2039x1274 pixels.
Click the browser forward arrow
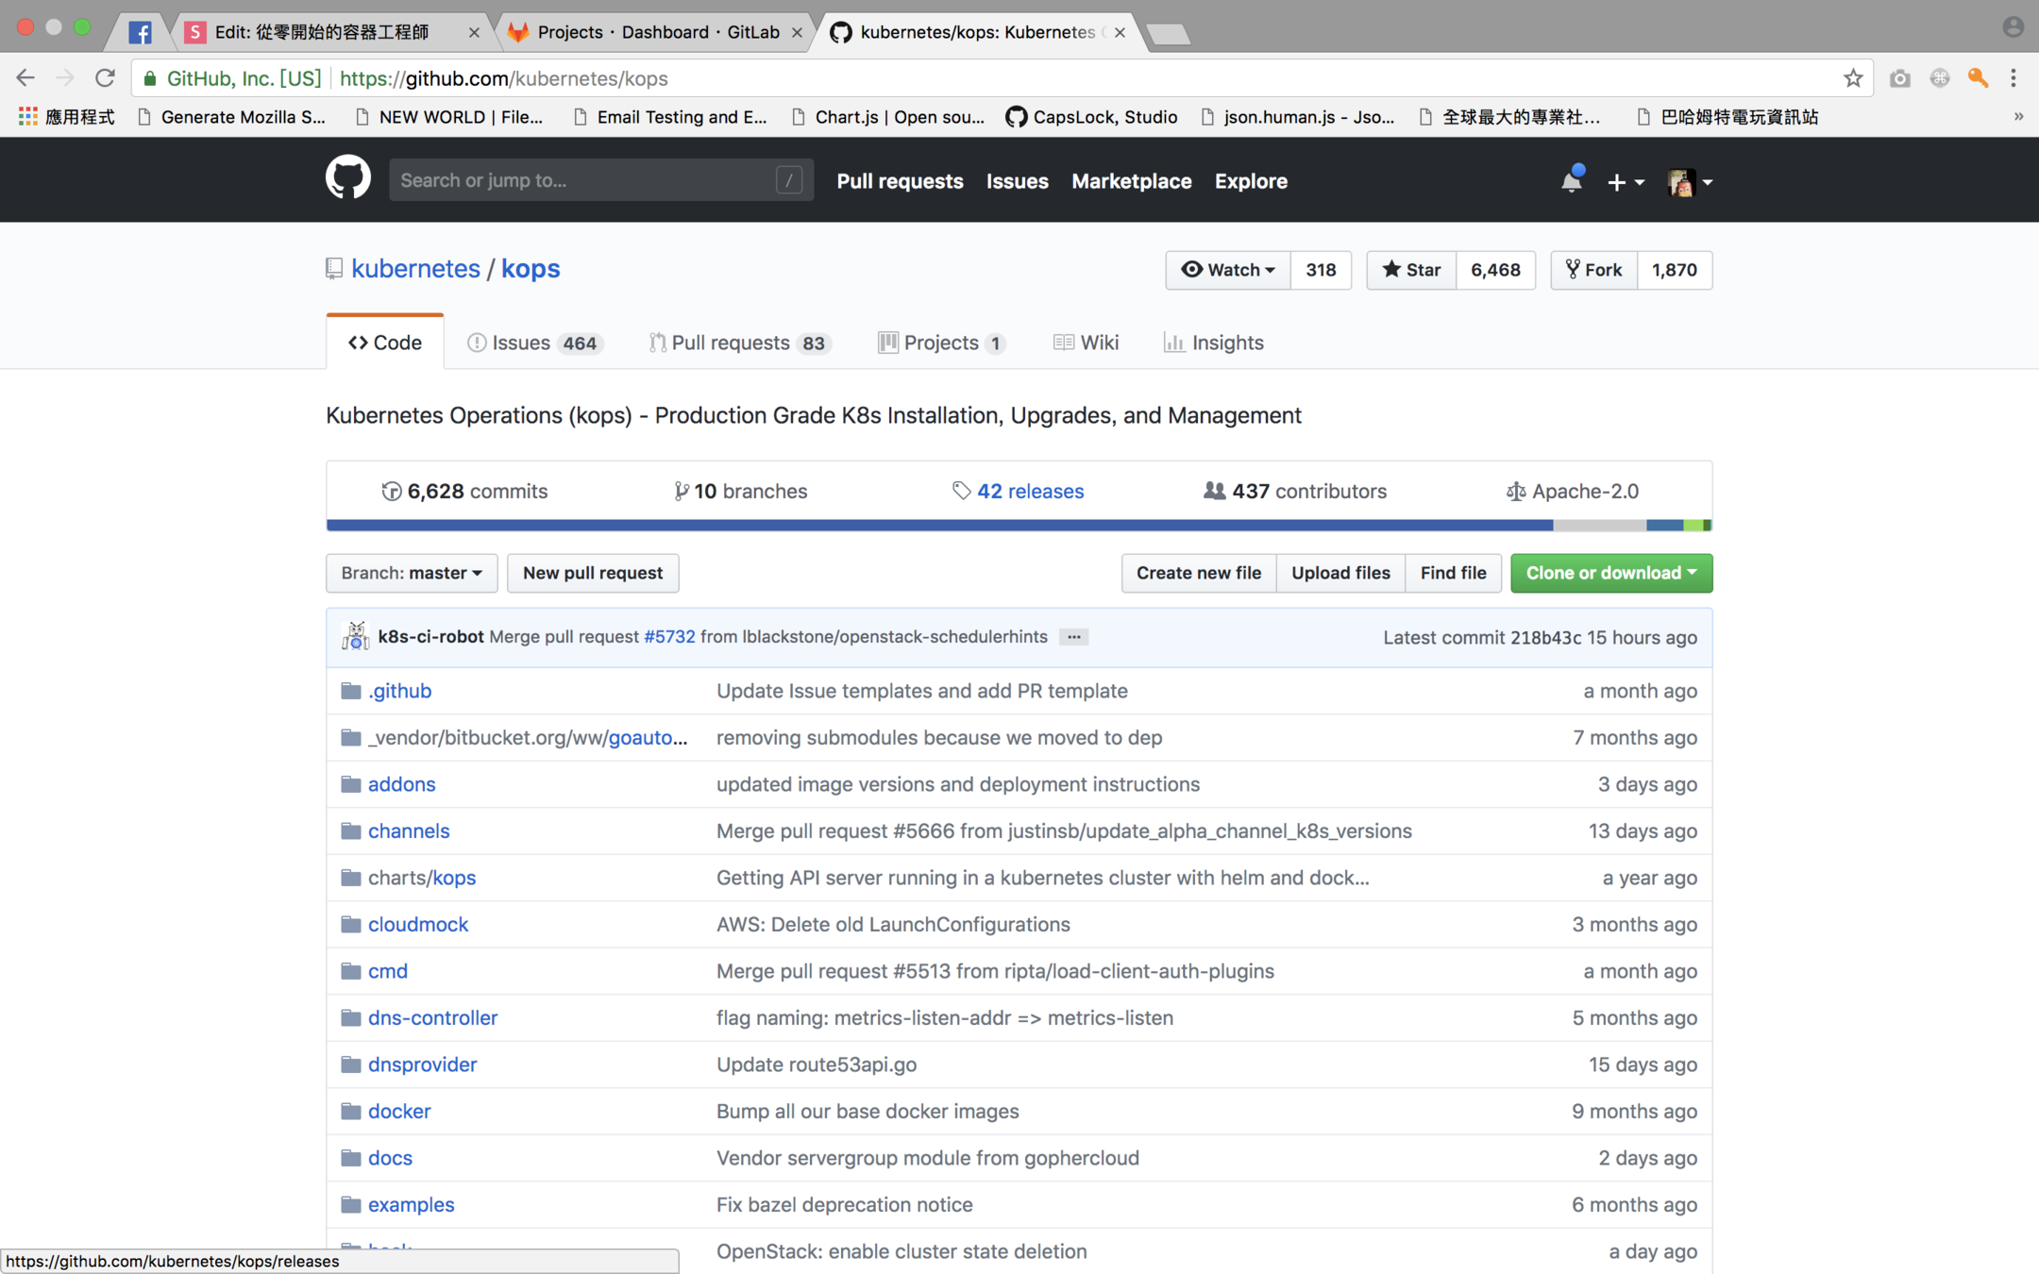pos(65,78)
